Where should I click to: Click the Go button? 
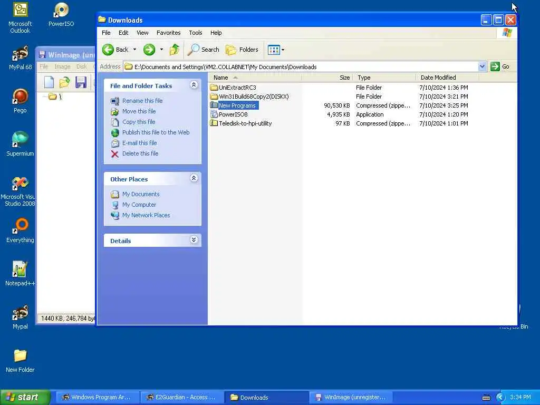500,66
